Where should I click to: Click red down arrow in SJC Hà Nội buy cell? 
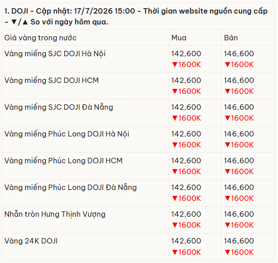[x=175, y=65]
